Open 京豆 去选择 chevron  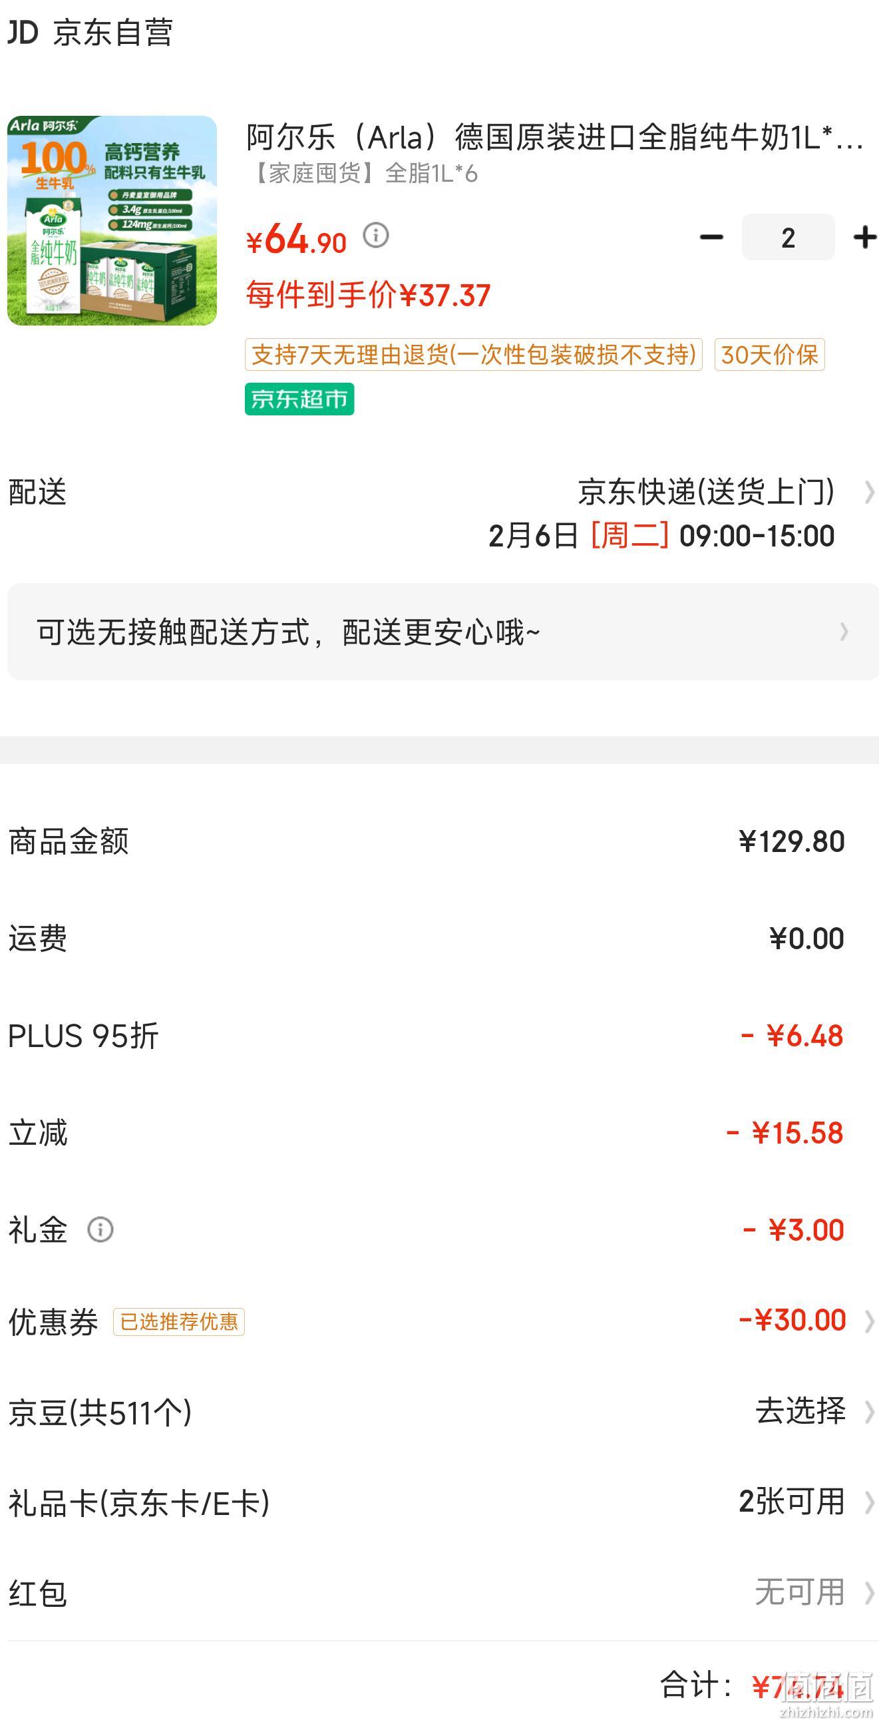point(869,1411)
